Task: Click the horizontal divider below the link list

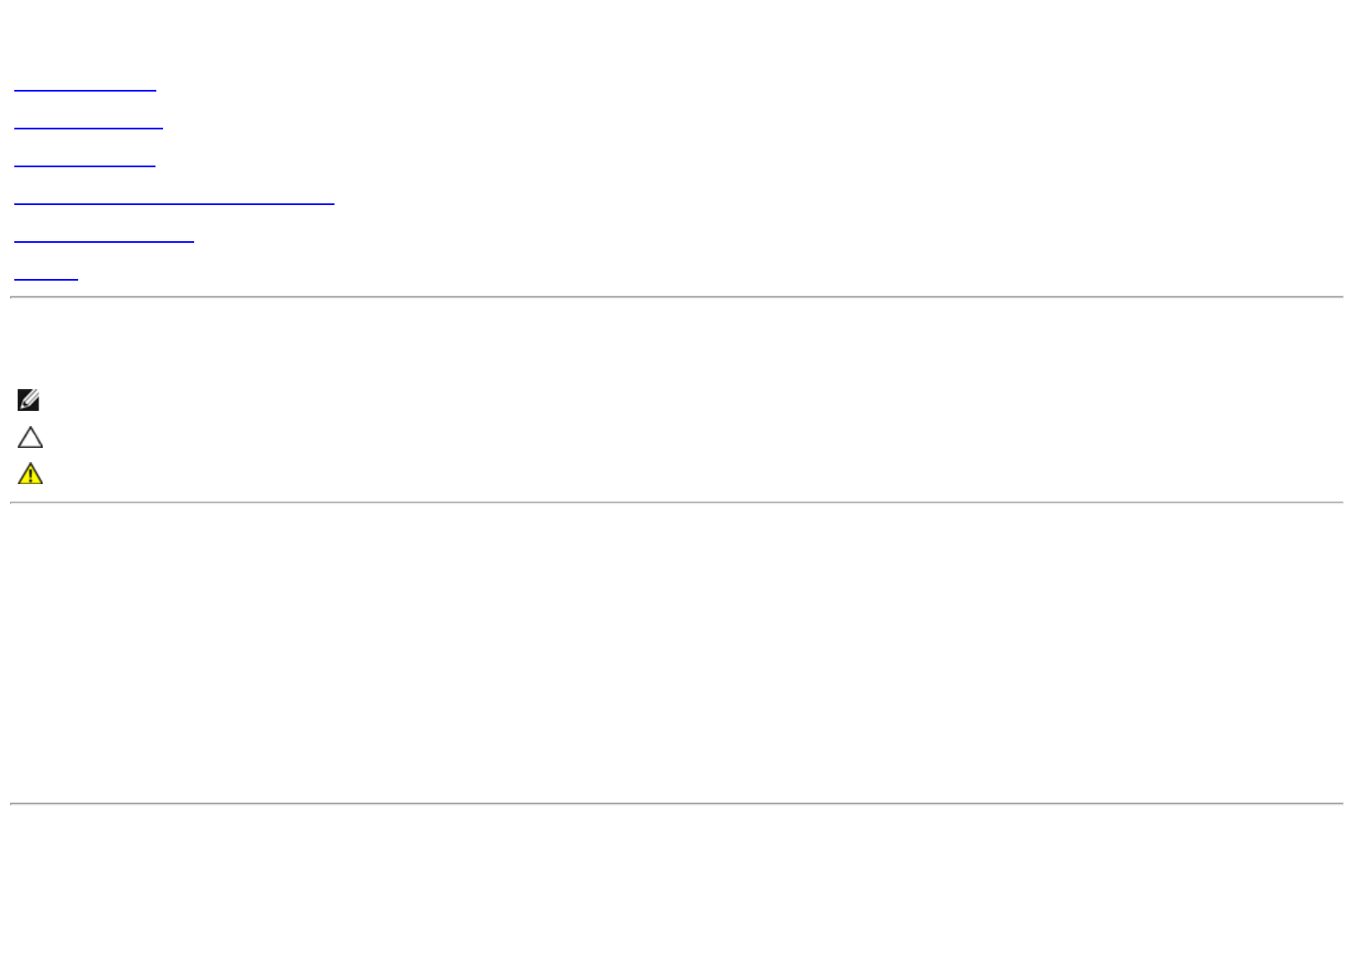Action: tap(677, 297)
